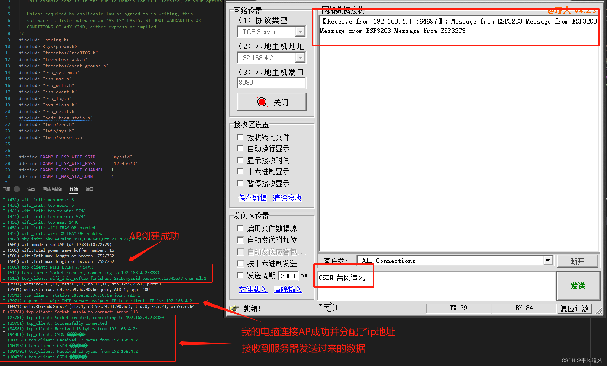This screenshot has height=366, width=607.
Task: Switch to 输出 tab
Action: click(31, 189)
